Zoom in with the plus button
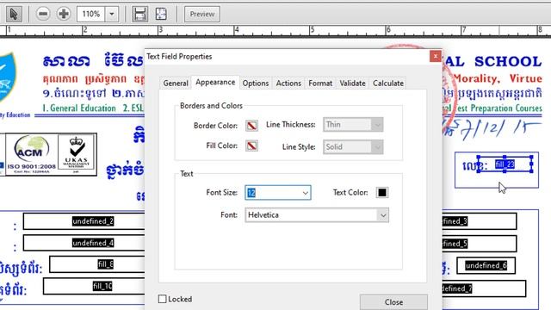Viewport: 551px width, 310px height. coord(64,14)
